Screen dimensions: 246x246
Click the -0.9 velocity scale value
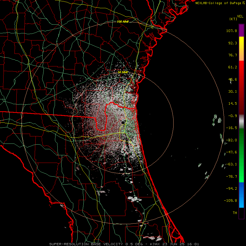(x=233, y=116)
